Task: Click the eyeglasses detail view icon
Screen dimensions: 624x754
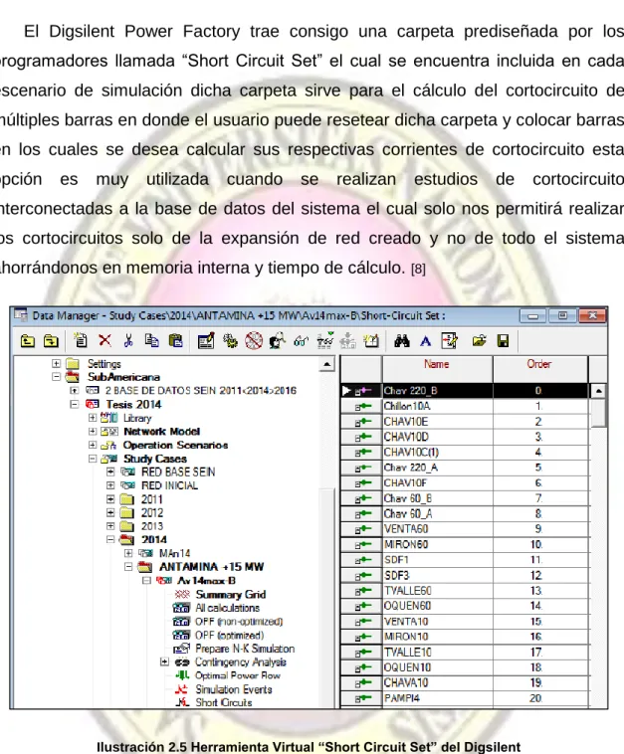Action: click(301, 341)
